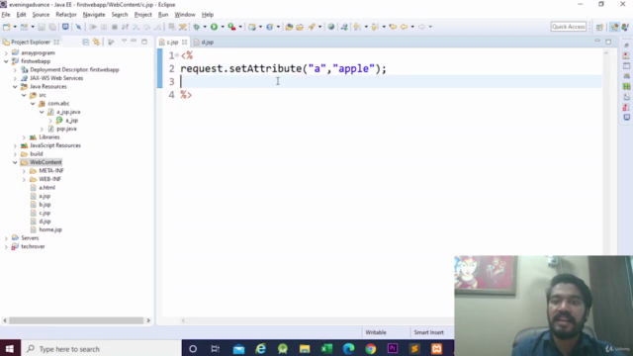
Task: Click the Task View taskbar icon
Action: tap(216, 349)
